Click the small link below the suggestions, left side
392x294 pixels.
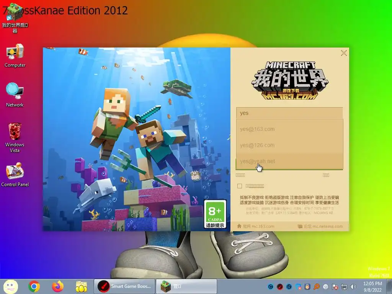(x=240, y=175)
